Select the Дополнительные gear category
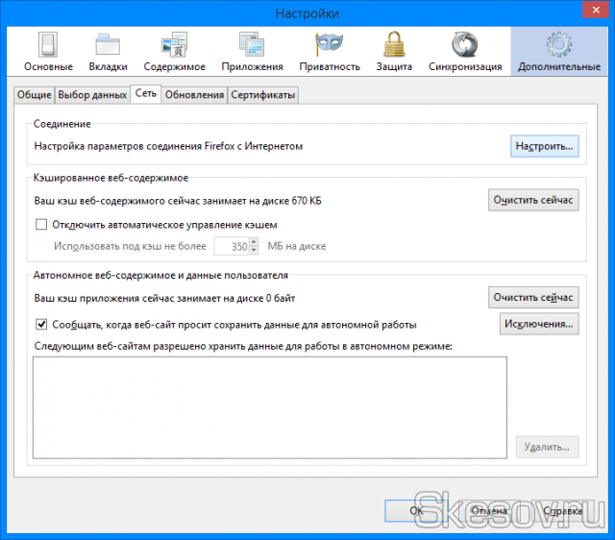This screenshot has width=615, height=540. click(x=558, y=52)
